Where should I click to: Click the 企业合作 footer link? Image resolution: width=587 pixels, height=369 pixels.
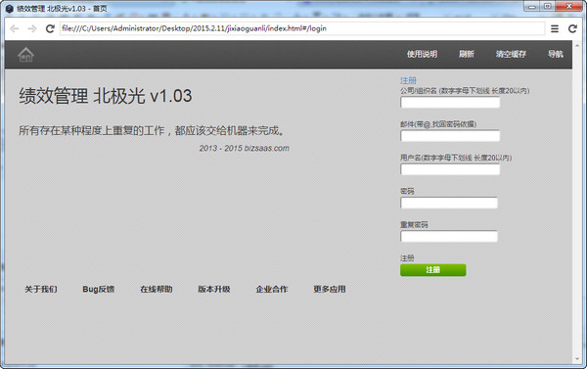[x=272, y=289]
